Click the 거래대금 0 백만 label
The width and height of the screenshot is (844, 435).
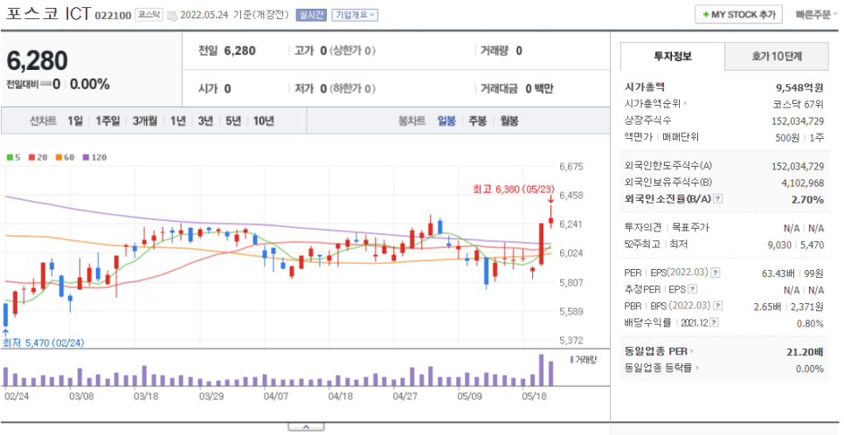coord(516,88)
